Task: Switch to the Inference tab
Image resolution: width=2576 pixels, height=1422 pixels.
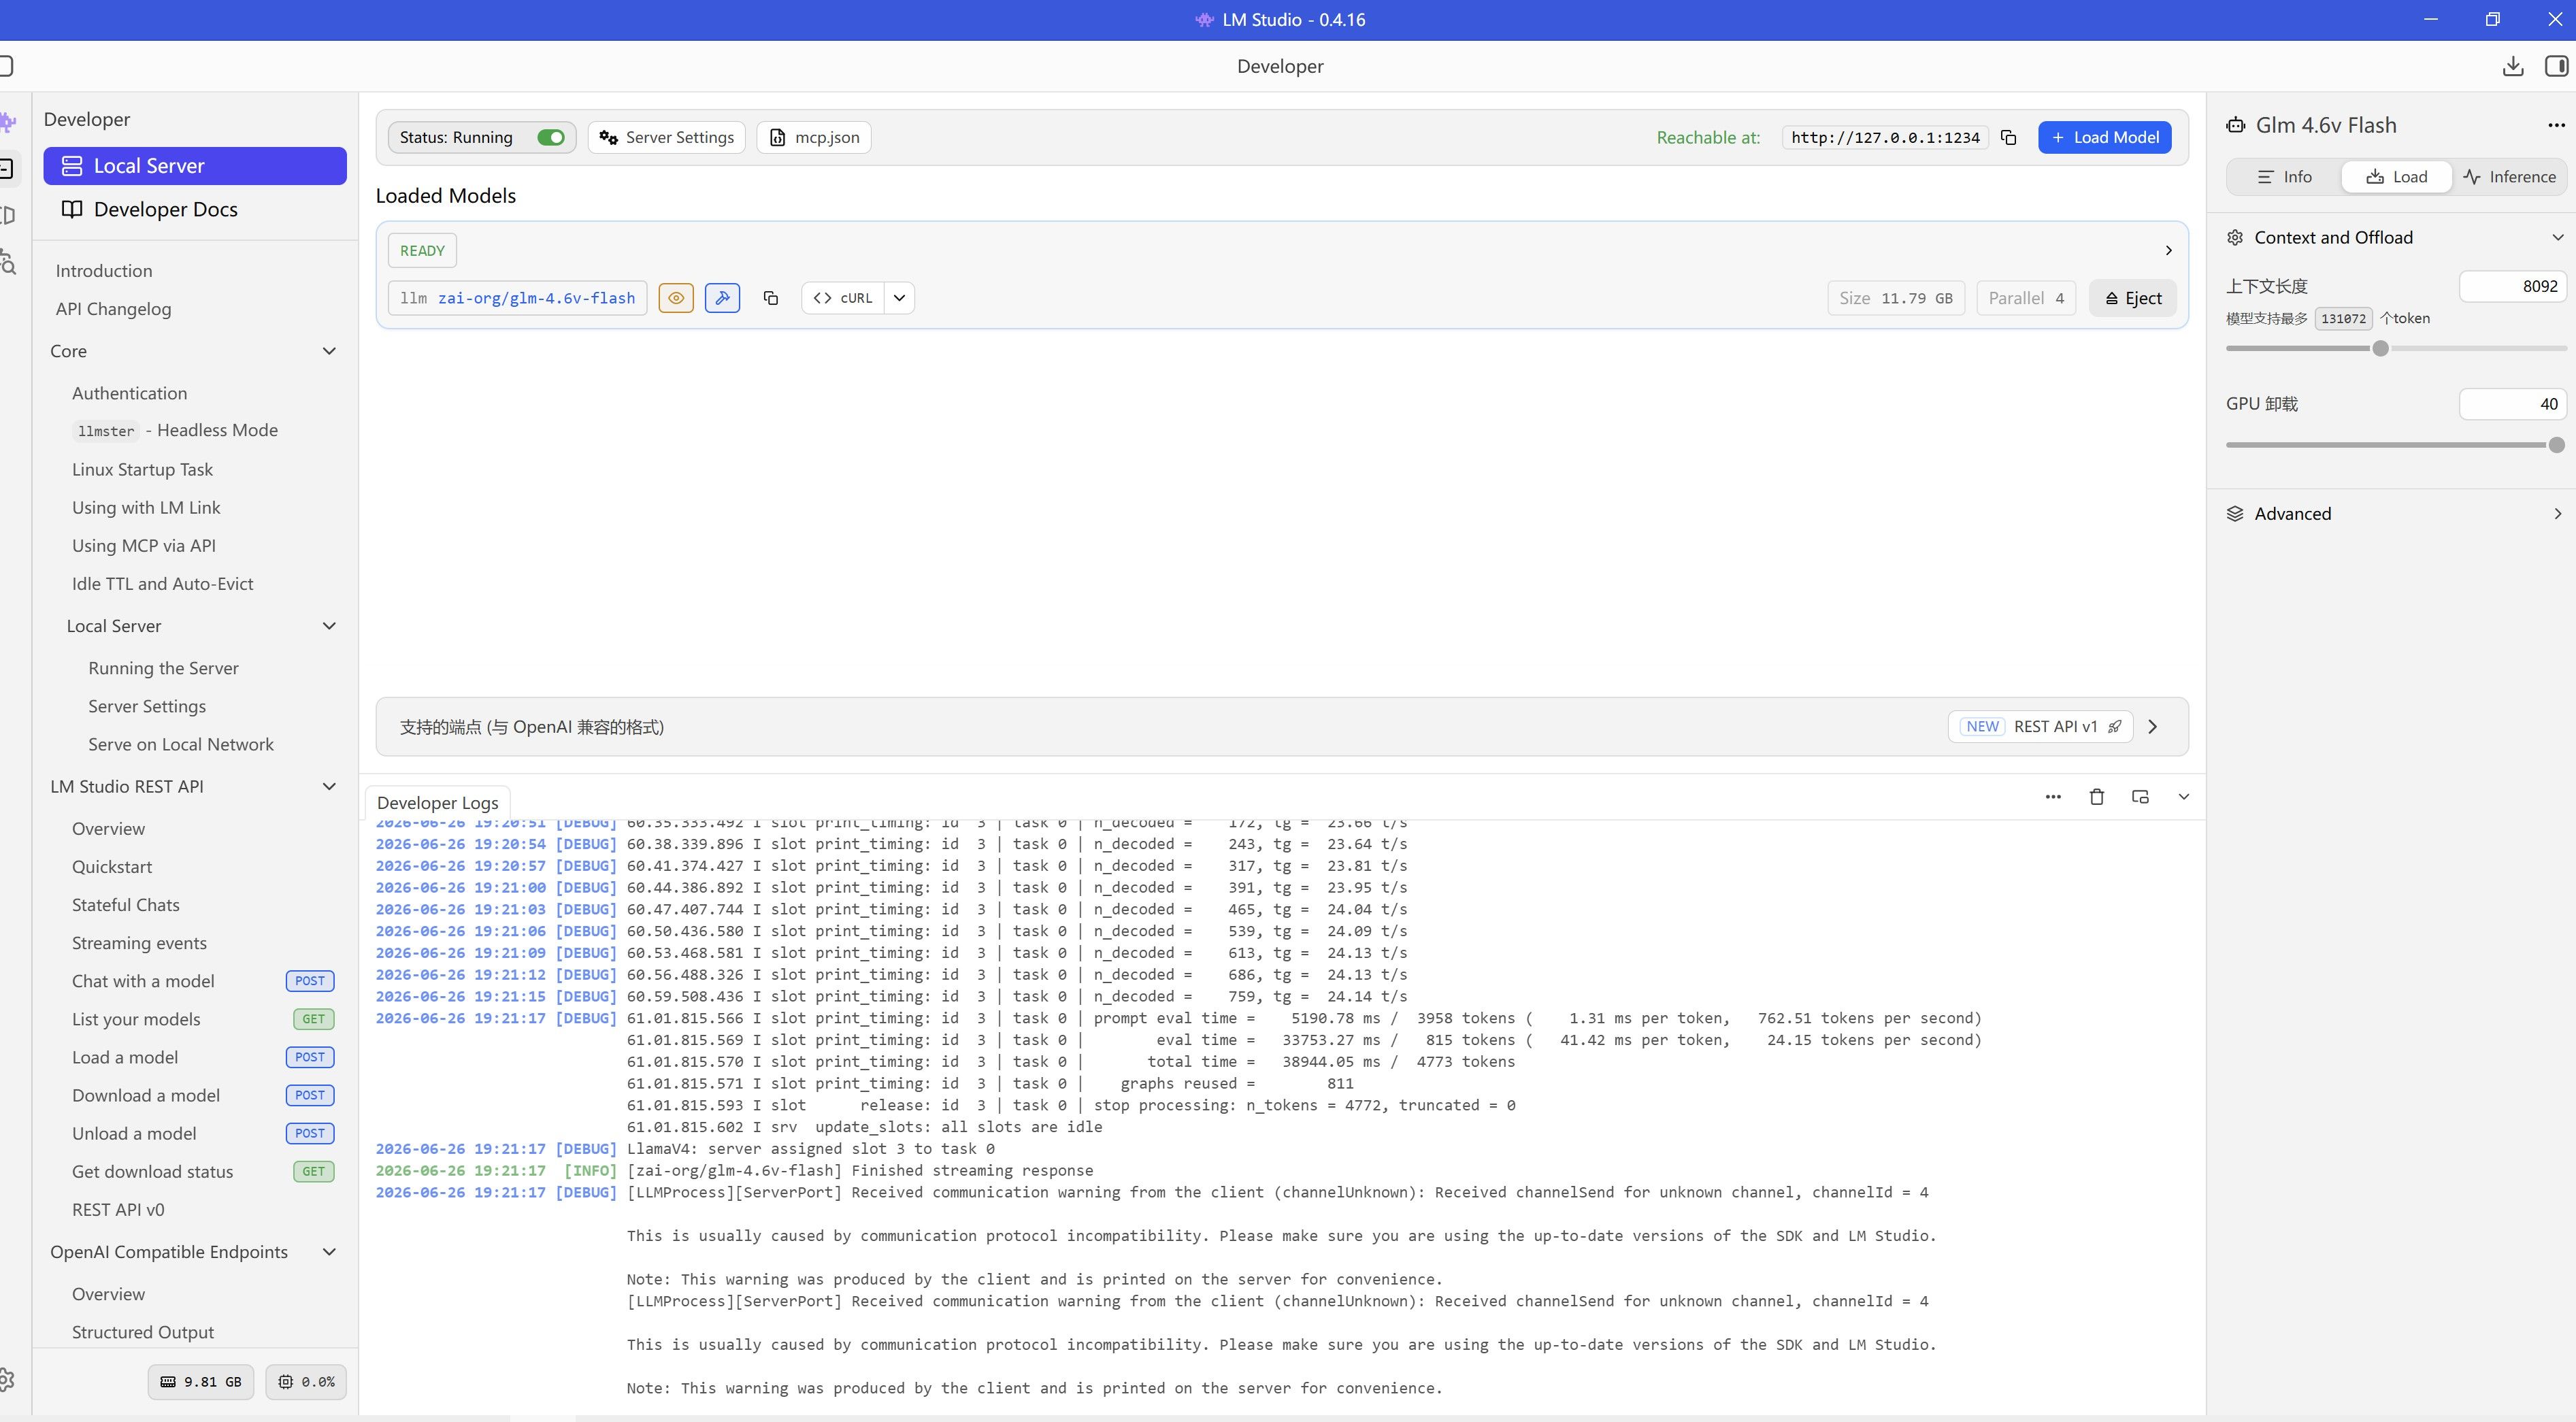Action: (x=2509, y=177)
